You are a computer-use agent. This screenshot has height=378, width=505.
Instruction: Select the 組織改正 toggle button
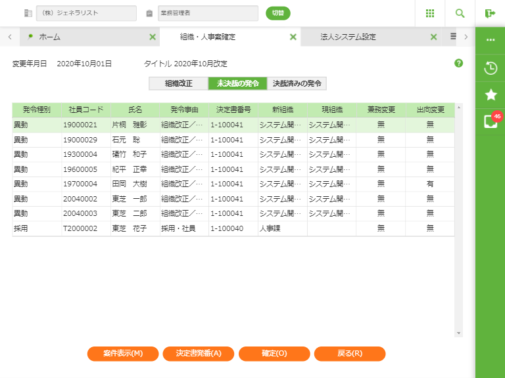178,83
